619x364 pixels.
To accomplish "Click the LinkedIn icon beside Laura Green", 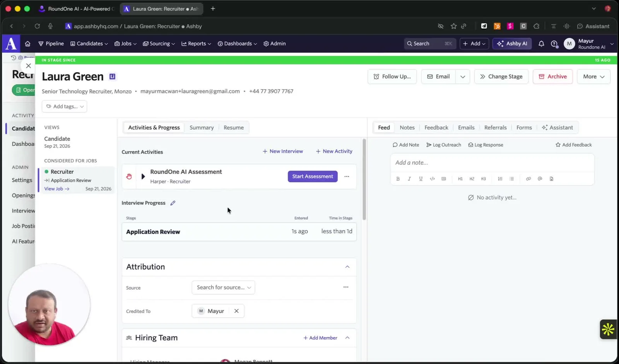I will pos(112,76).
